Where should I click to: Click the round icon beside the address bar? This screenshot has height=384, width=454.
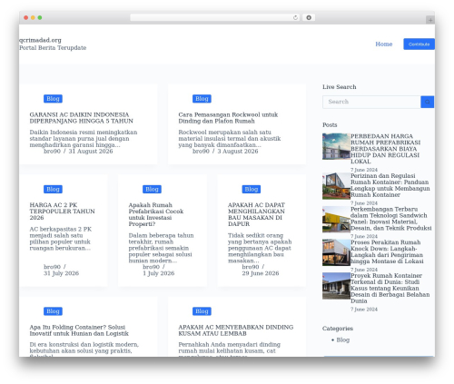[309, 17]
